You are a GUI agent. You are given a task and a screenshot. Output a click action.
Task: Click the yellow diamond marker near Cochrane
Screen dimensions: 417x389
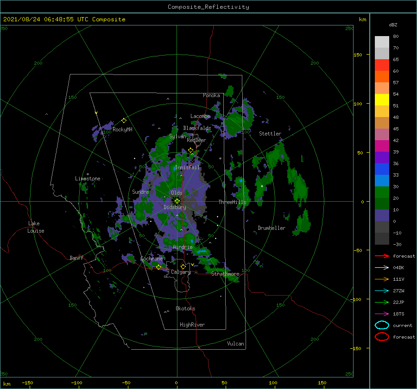coord(159,267)
